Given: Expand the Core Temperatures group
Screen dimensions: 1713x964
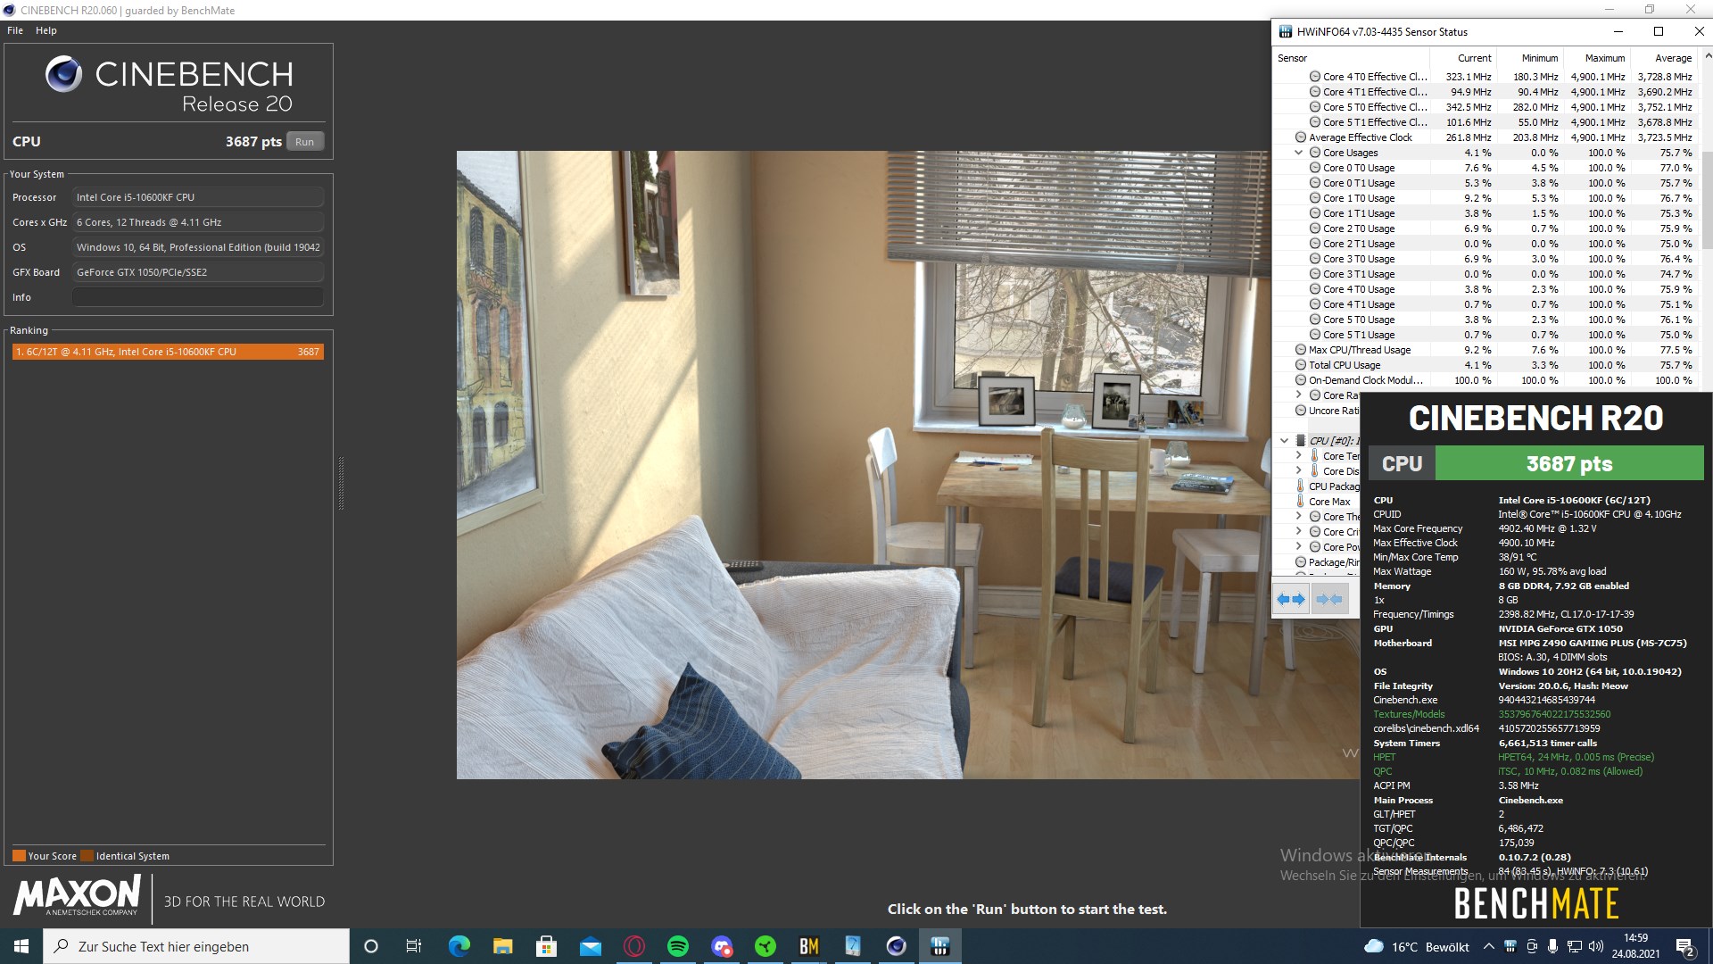Looking at the screenshot, I should point(1299,456).
